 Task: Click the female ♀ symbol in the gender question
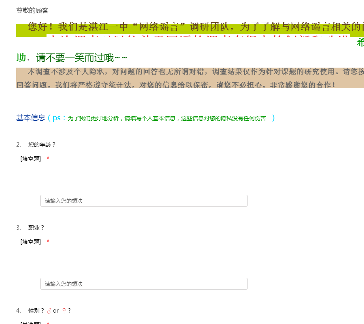tap(63, 311)
